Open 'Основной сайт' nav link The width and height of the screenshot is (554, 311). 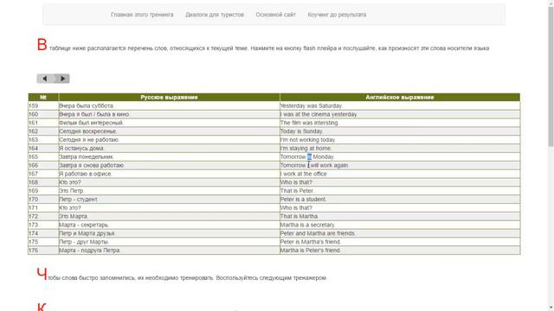coord(275,15)
